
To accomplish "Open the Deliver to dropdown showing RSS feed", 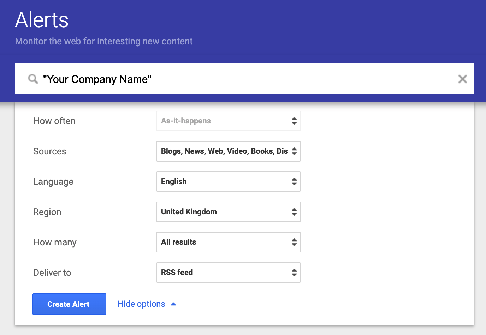I will pyautogui.click(x=229, y=273).
